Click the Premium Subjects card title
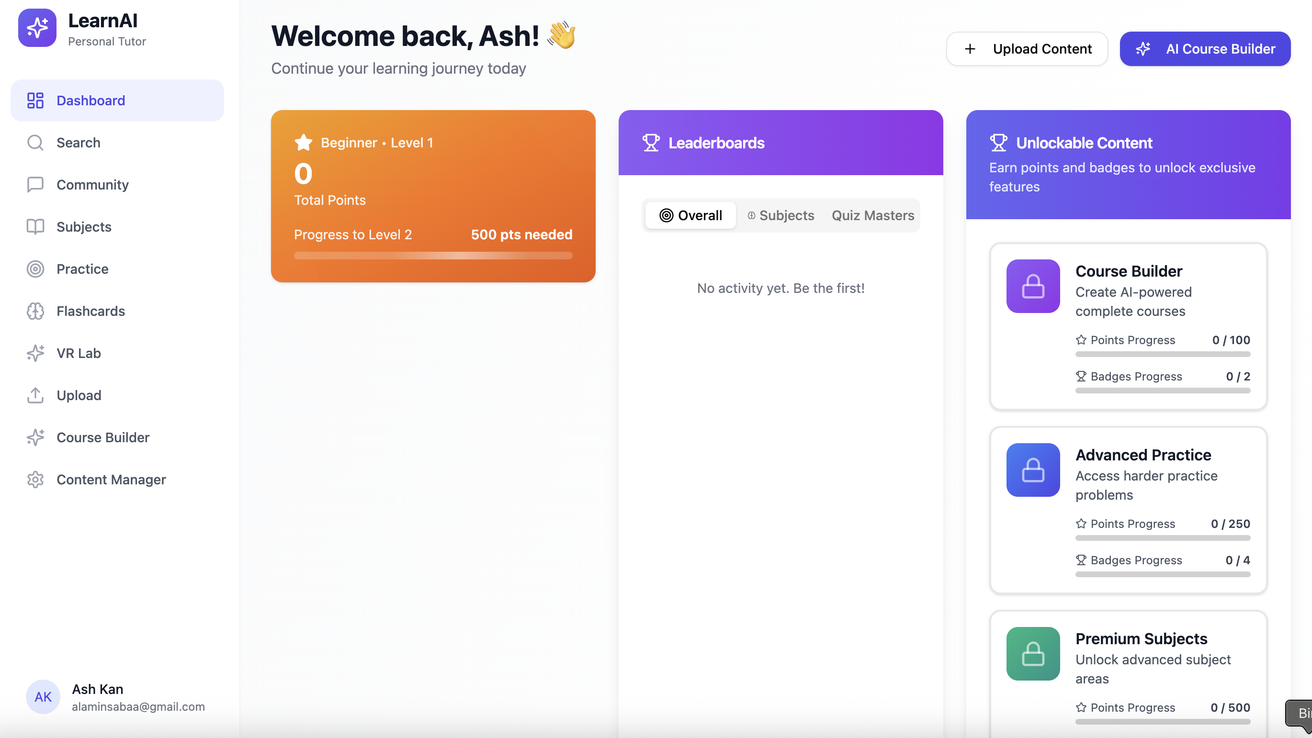Viewport: 1312px width, 738px height. tap(1141, 638)
